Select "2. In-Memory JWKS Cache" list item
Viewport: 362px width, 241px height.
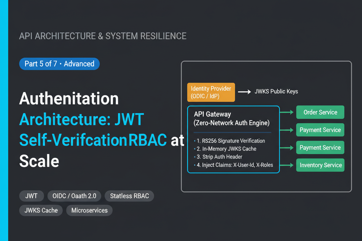tap(227, 149)
